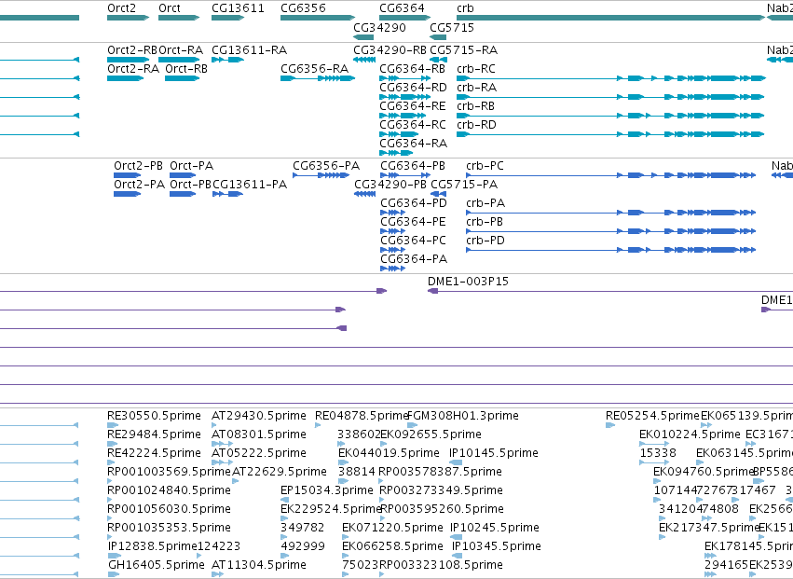
Task: Open protein Orct-PA label
Action: click(191, 166)
